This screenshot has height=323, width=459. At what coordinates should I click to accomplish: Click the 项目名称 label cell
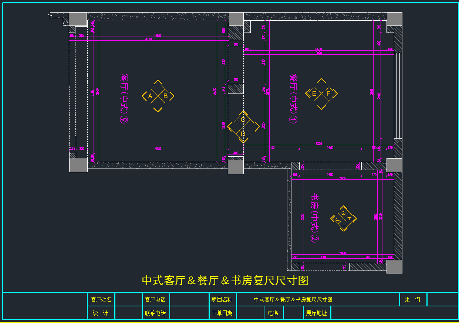(222, 299)
